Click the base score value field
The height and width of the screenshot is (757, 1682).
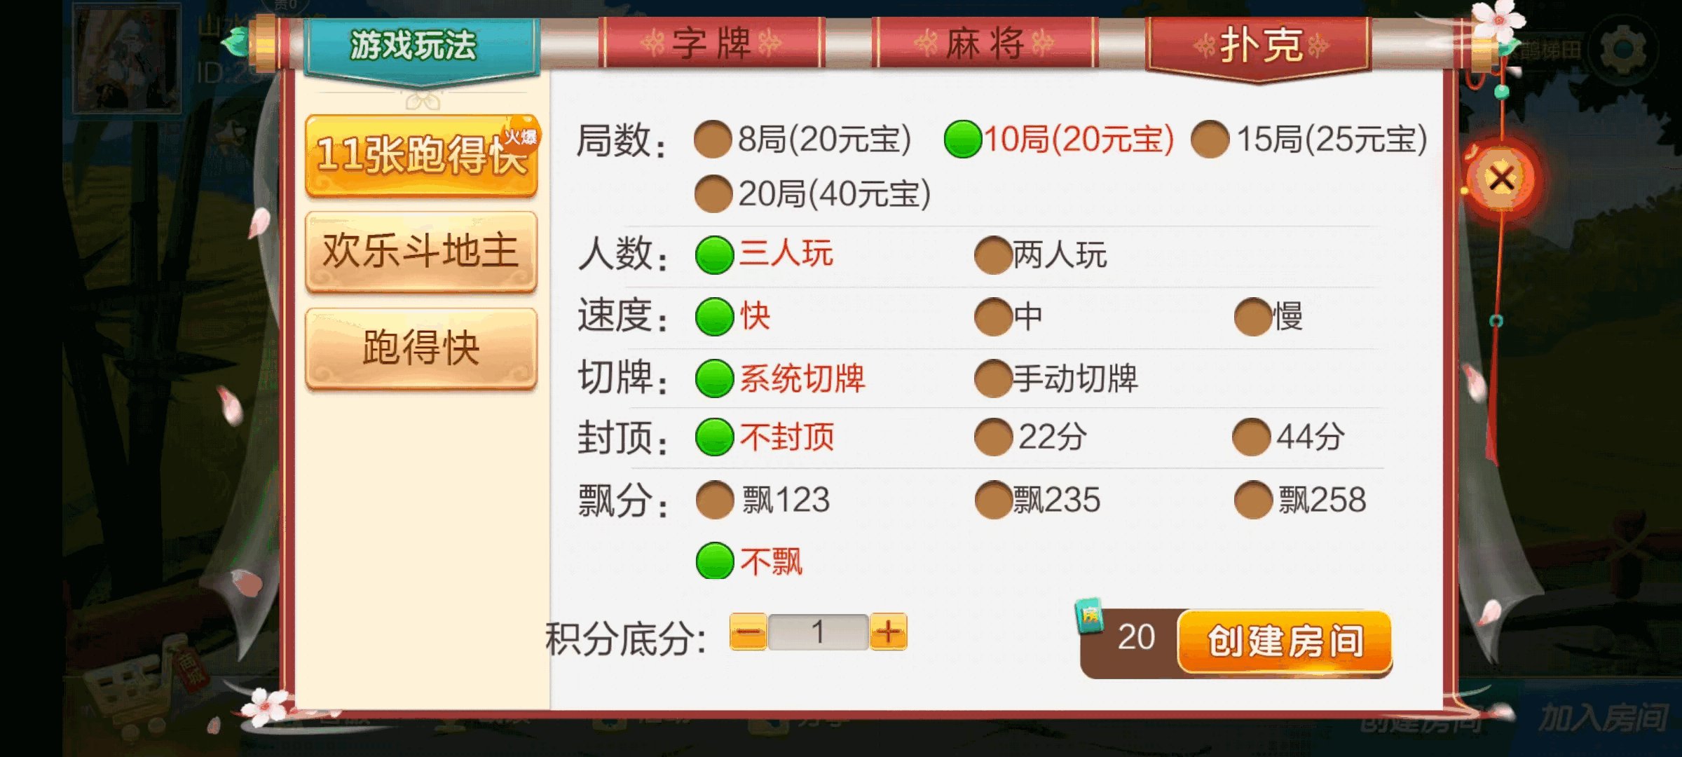(818, 632)
